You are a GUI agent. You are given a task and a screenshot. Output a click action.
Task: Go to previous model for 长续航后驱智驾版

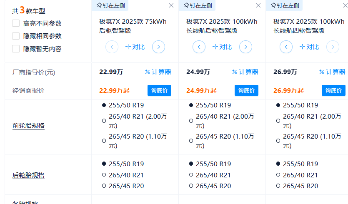199,47
